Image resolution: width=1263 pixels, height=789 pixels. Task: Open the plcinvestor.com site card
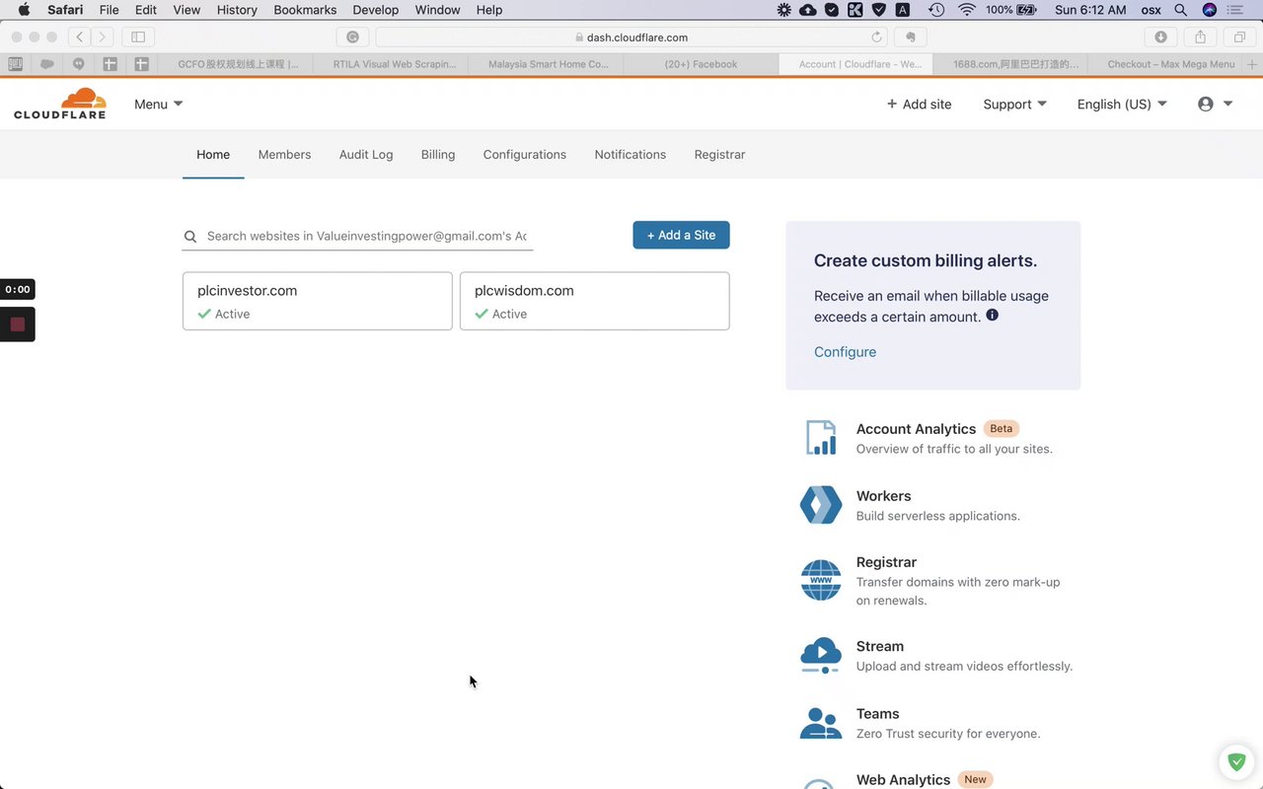click(318, 301)
